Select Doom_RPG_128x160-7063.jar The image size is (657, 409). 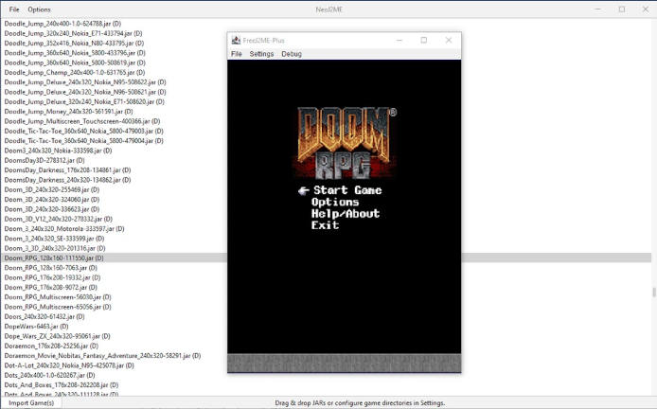pyautogui.click(x=50, y=268)
